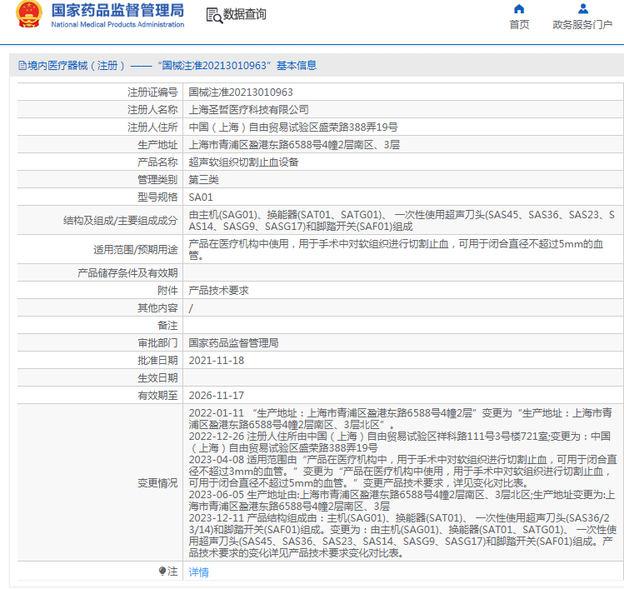Select 第三类 management category value
The width and height of the screenshot is (624, 589).
click(x=204, y=180)
